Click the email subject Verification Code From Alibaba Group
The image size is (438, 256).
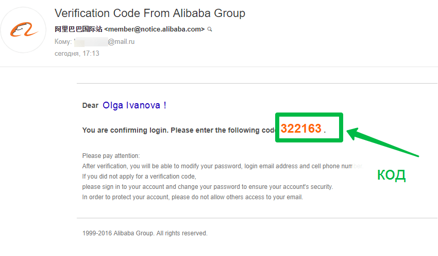pos(150,13)
